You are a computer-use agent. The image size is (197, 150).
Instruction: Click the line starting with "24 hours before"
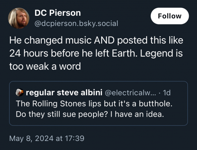tap(96, 53)
